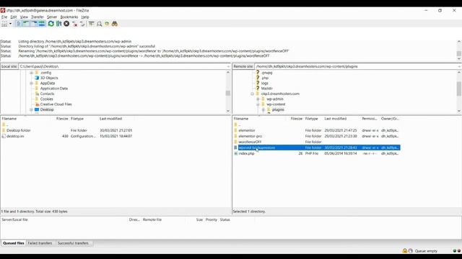
Task: Select the elementor-pro folder icon
Action: pos(236,136)
